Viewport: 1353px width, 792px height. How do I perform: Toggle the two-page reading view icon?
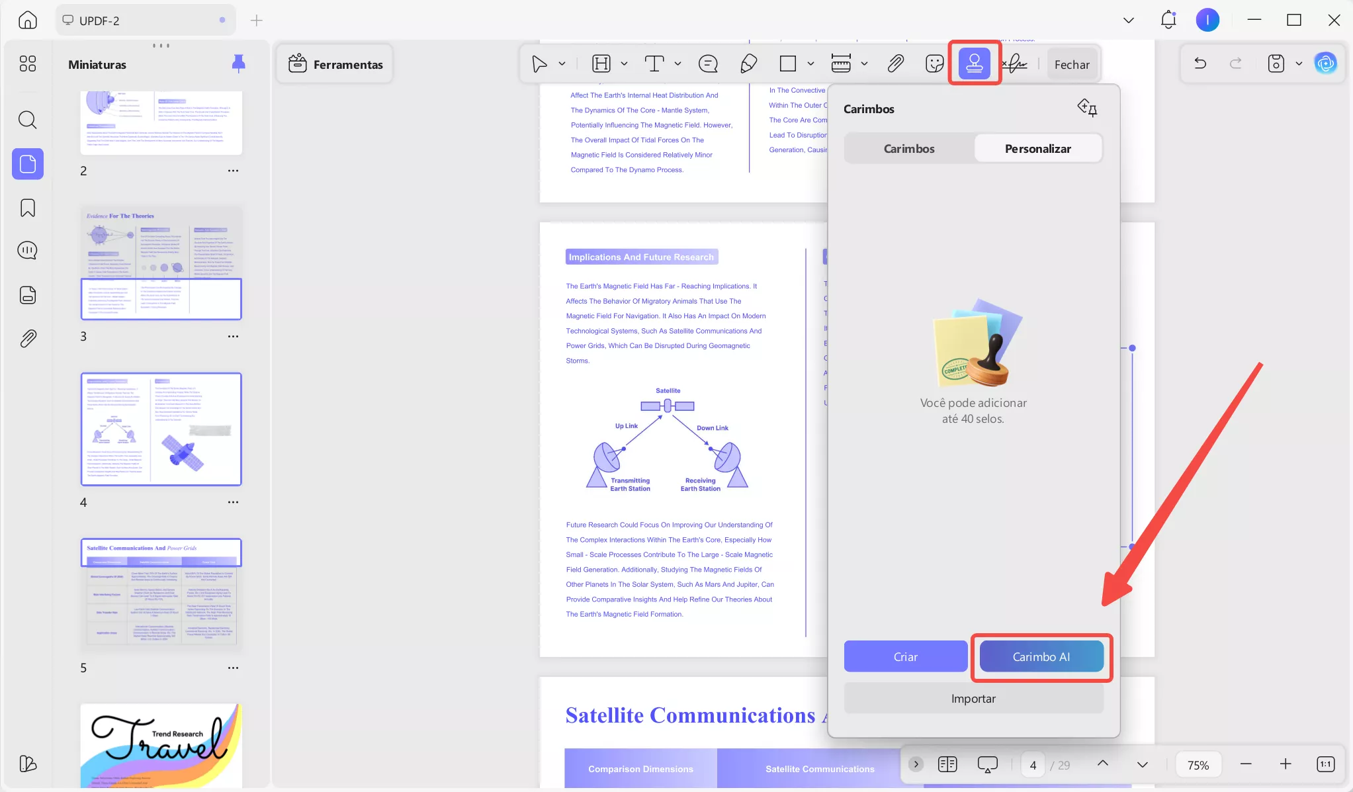point(947,764)
